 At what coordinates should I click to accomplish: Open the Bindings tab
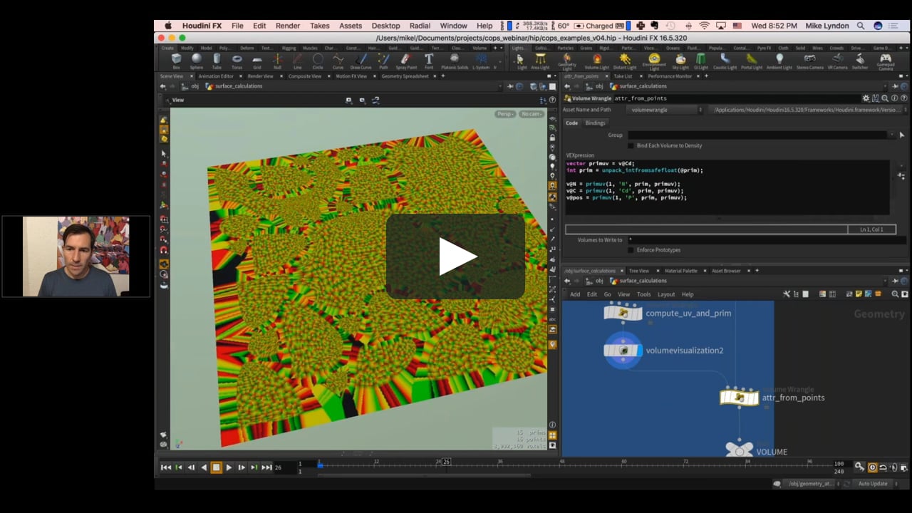(595, 123)
